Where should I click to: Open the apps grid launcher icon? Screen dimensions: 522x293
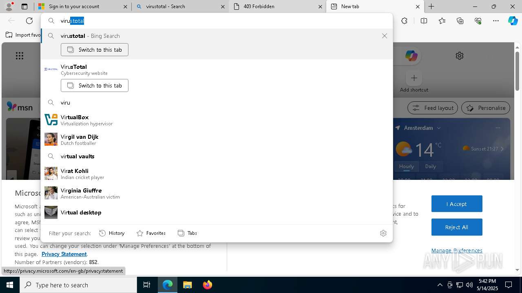click(x=20, y=56)
